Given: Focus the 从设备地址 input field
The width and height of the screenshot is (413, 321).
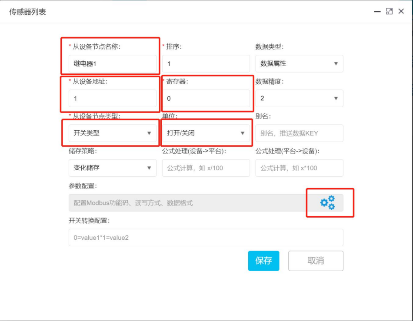Looking at the screenshot, I should (113, 98).
